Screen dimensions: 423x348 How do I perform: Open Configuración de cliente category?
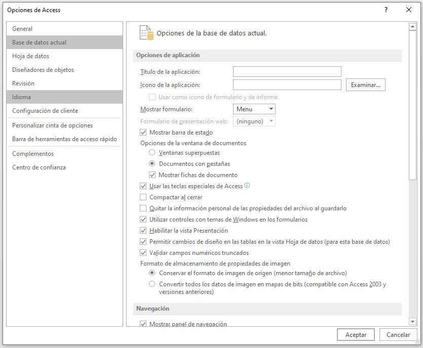[x=64, y=111]
